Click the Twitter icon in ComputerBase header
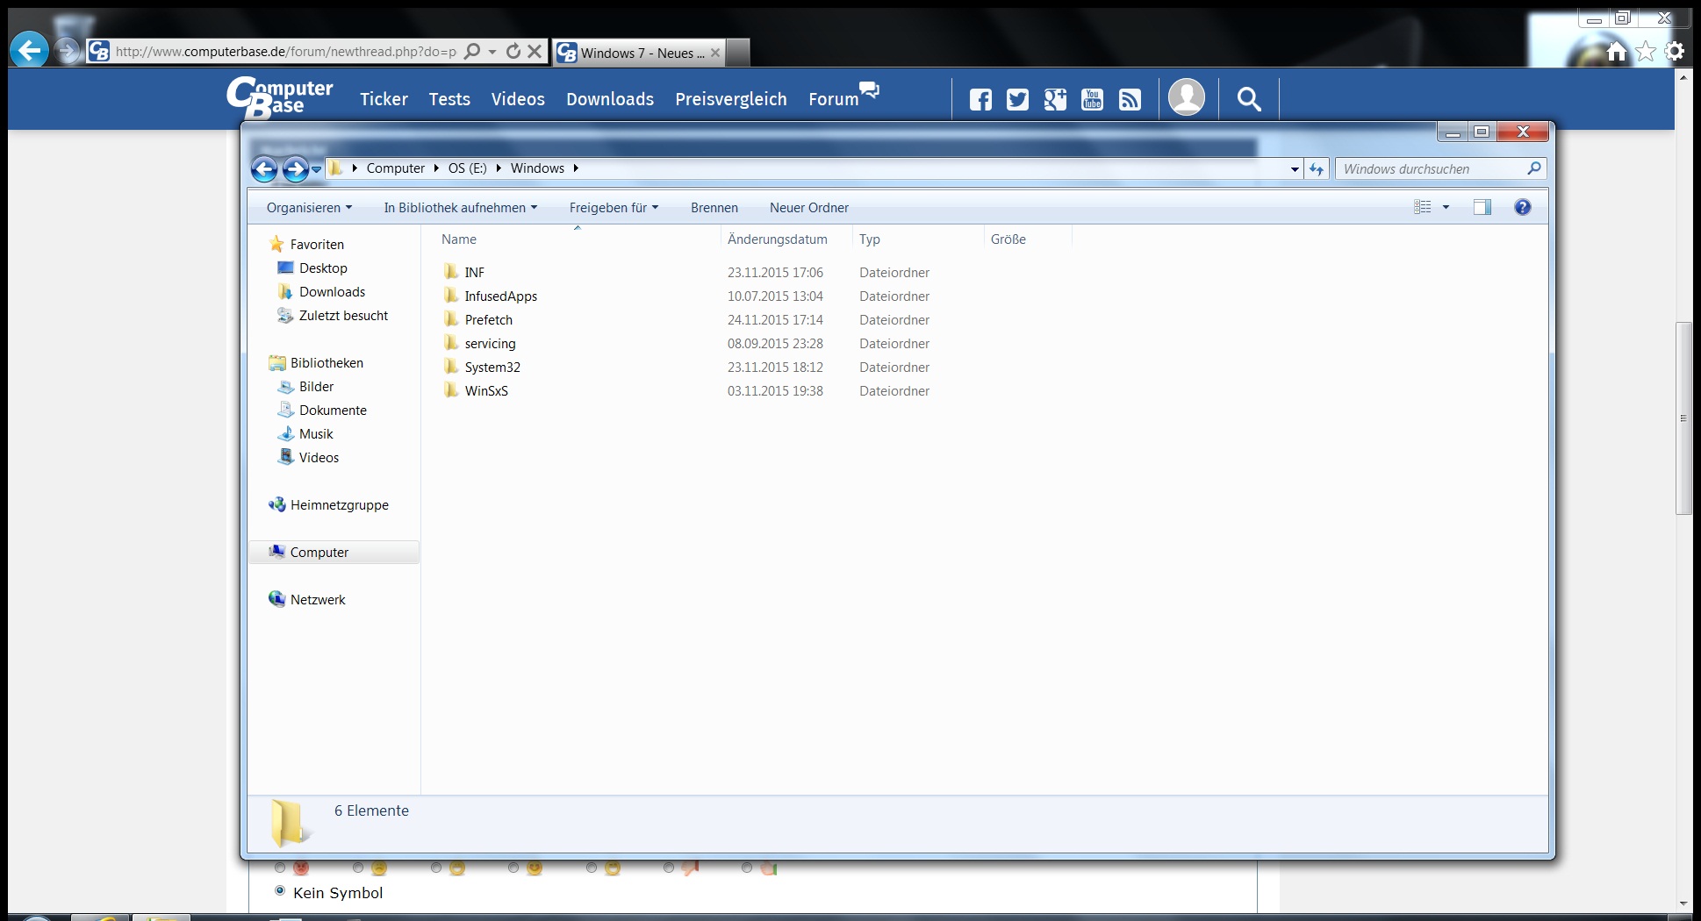 click(1017, 99)
